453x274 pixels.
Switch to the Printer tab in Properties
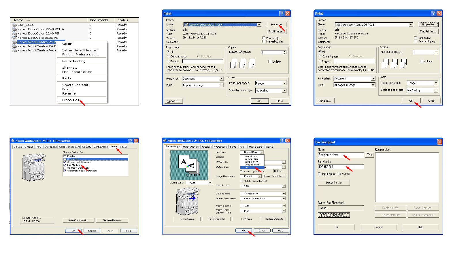pyautogui.click(x=114, y=146)
